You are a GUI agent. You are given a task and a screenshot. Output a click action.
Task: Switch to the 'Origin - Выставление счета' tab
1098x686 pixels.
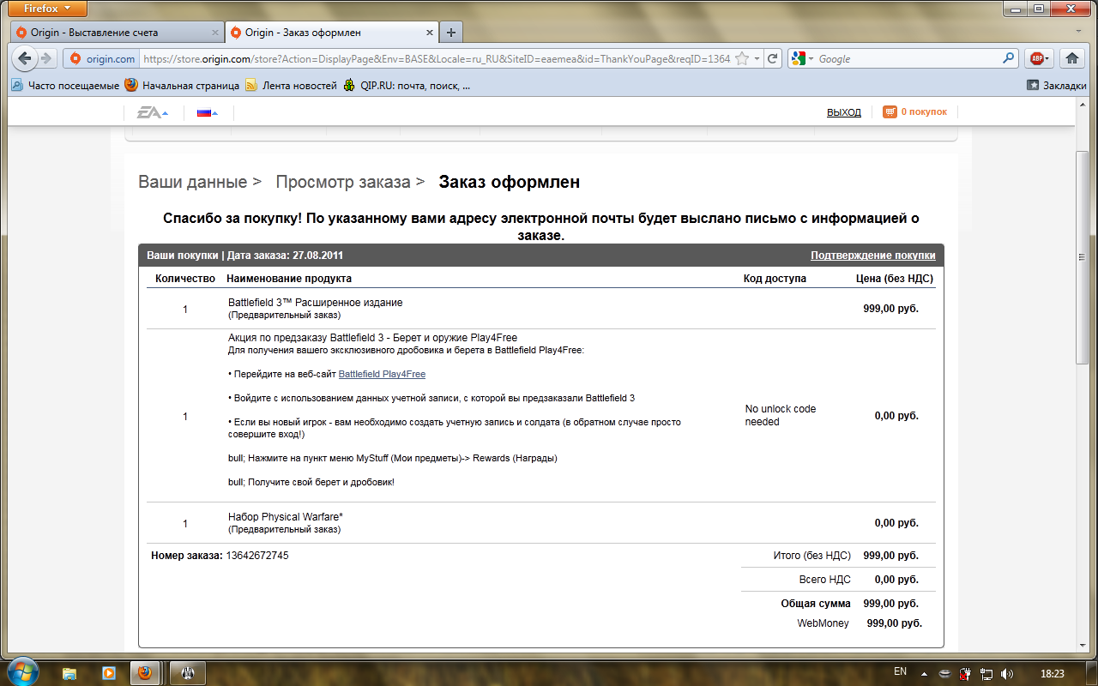[118, 33]
